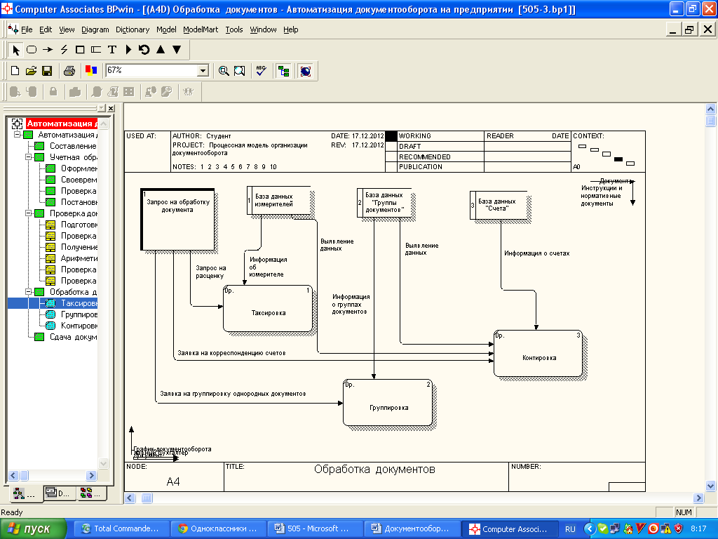Select Арифмети activity in the tree
The height and width of the screenshot is (539, 718).
[x=79, y=258]
